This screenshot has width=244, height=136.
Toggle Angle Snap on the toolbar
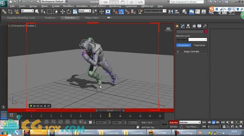[x=121, y=12]
